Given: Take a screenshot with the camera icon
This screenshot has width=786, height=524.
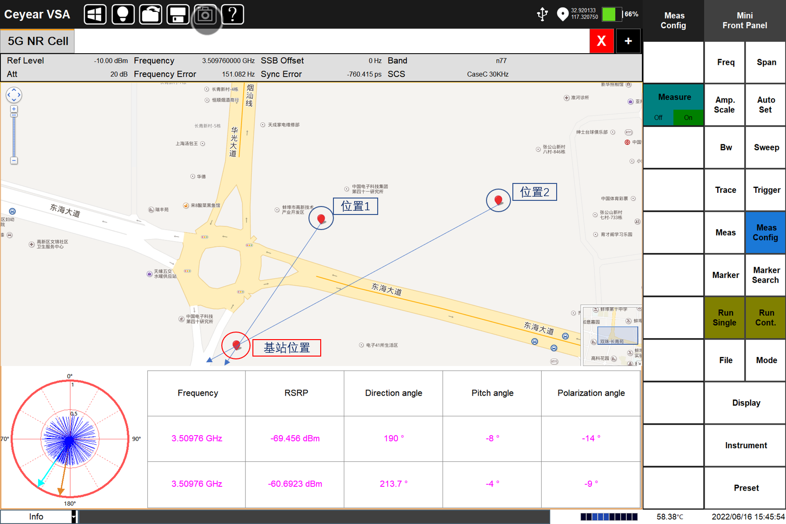Looking at the screenshot, I should point(205,15).
